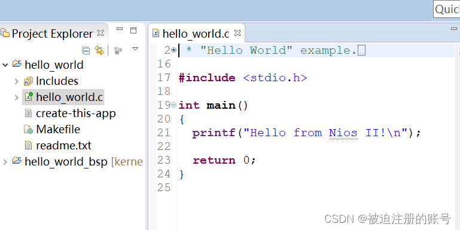Select the hello_world project folder
This screenshot has width=460, height=230.
54,65
